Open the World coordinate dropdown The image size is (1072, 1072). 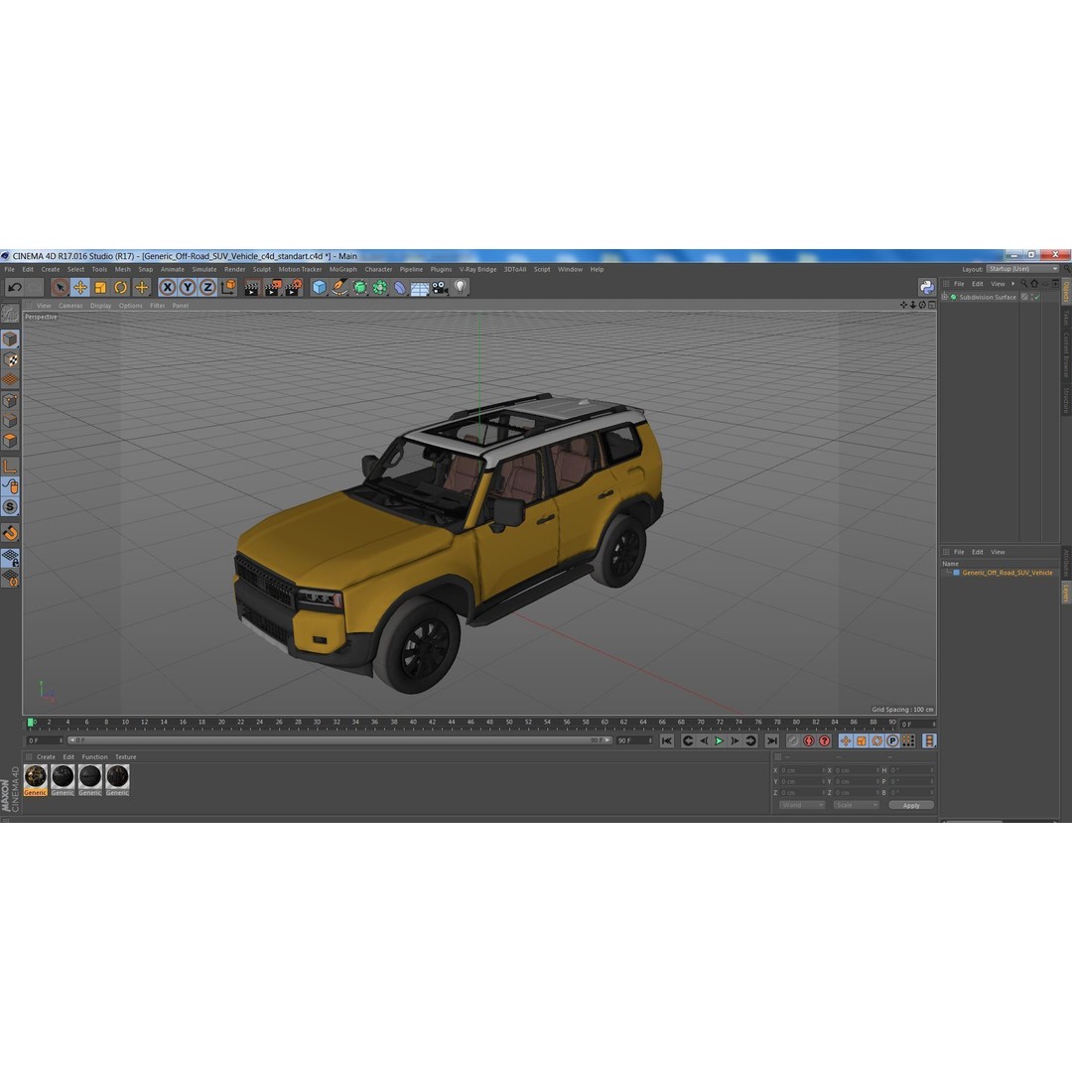[x=802, y=805]
